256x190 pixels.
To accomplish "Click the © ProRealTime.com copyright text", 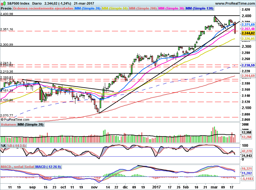I will (x=15, y=120).
